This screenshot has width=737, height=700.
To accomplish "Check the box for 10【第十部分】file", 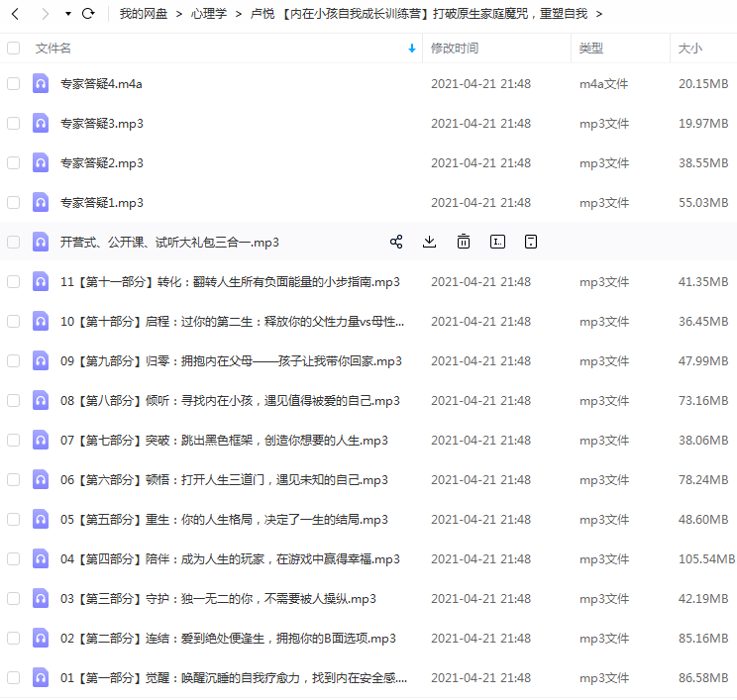I will pos(13,322).
